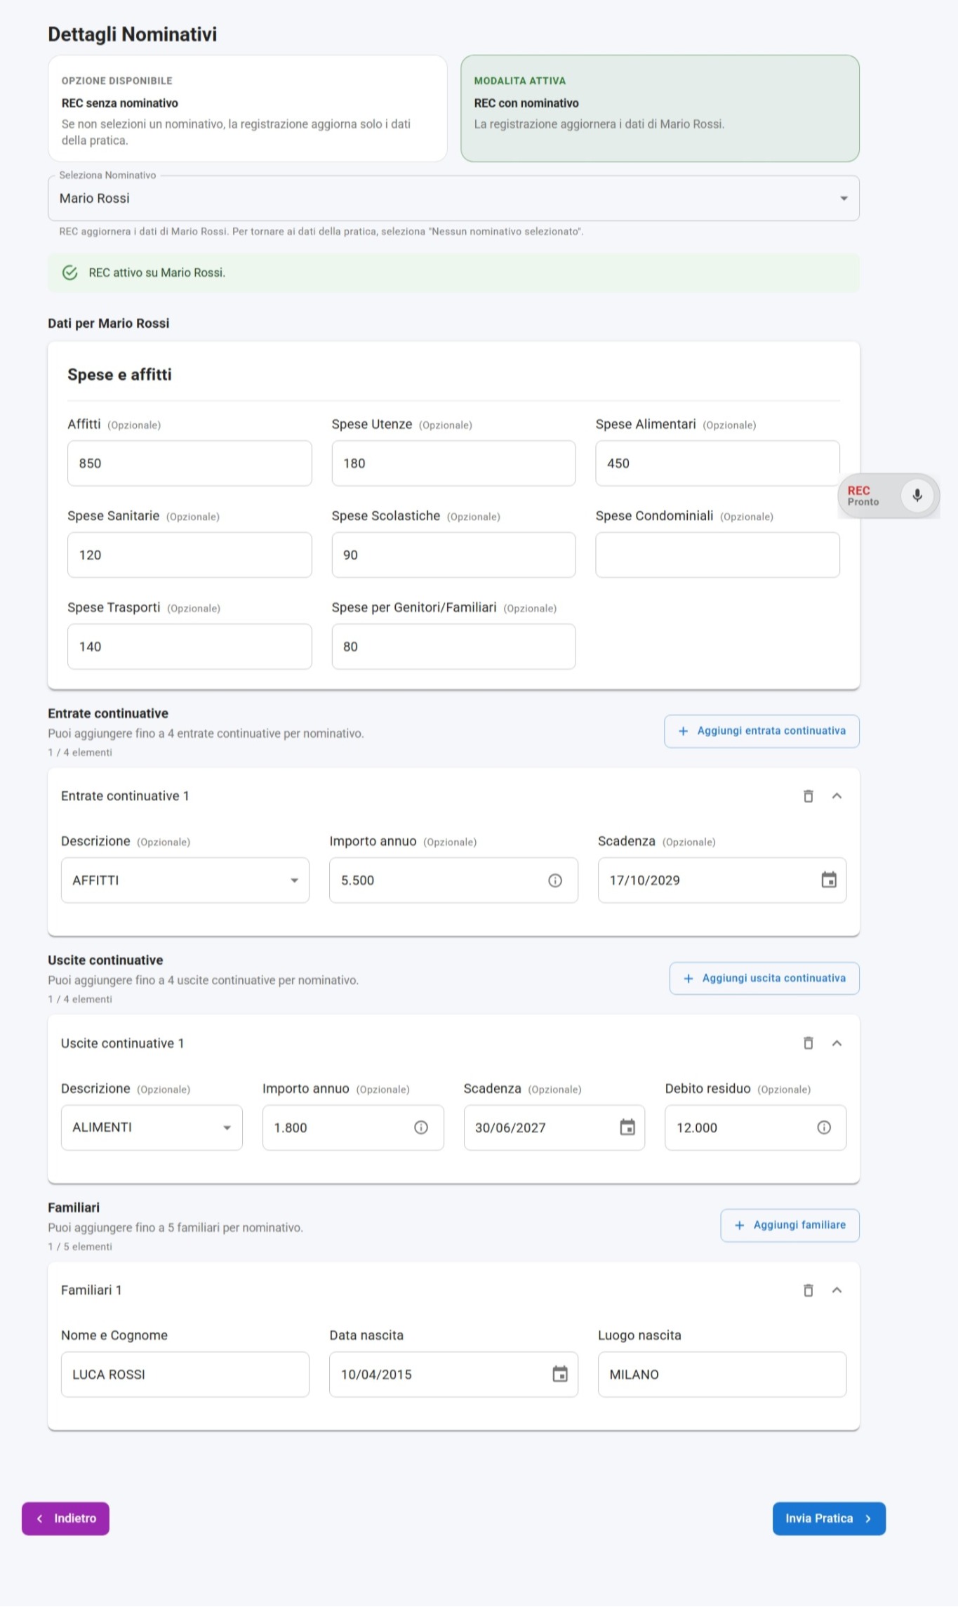Click info icon in Debito residuo field
Viewport: 958px width, 1607px height.
click(x=823, y=1127)
